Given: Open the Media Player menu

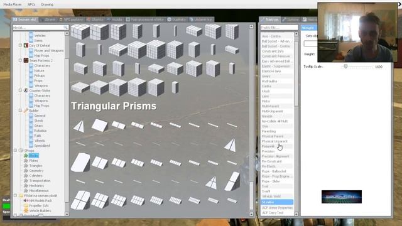Looking at the screenshot, I should point(13,4).
